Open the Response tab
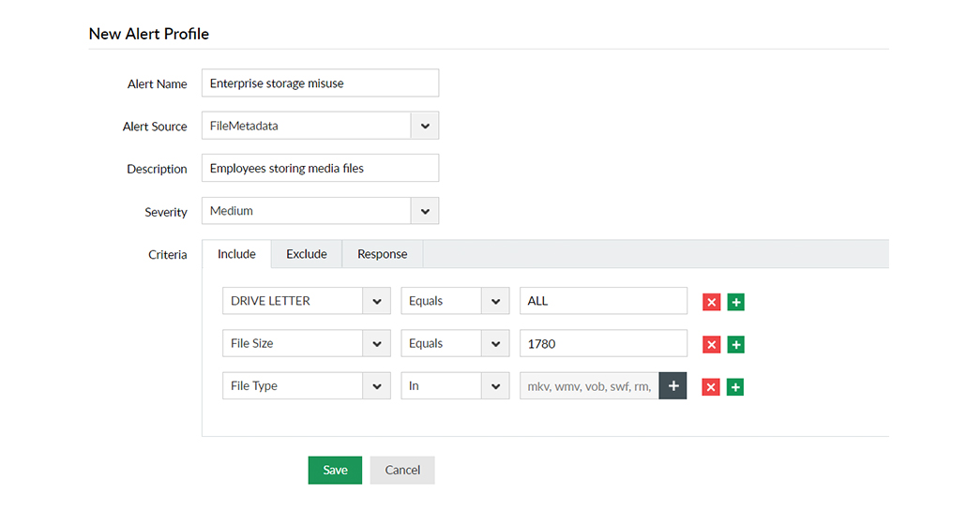Screen dimensions: 967x510 (x=382, y=254)
